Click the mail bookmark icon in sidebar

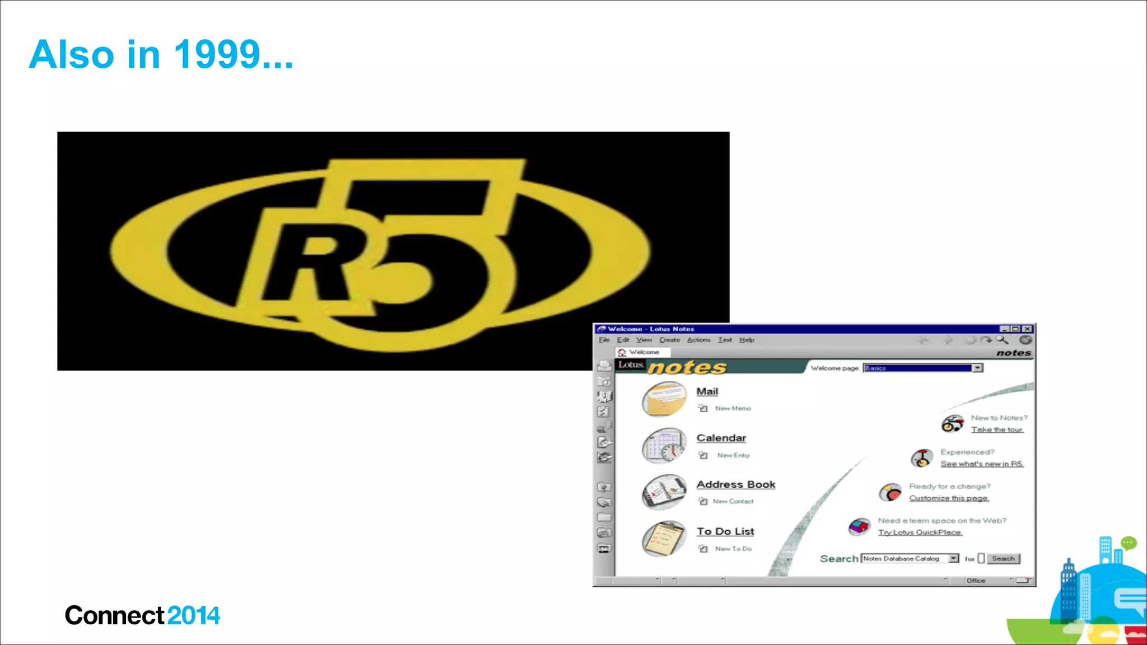[x=604, y=367]
